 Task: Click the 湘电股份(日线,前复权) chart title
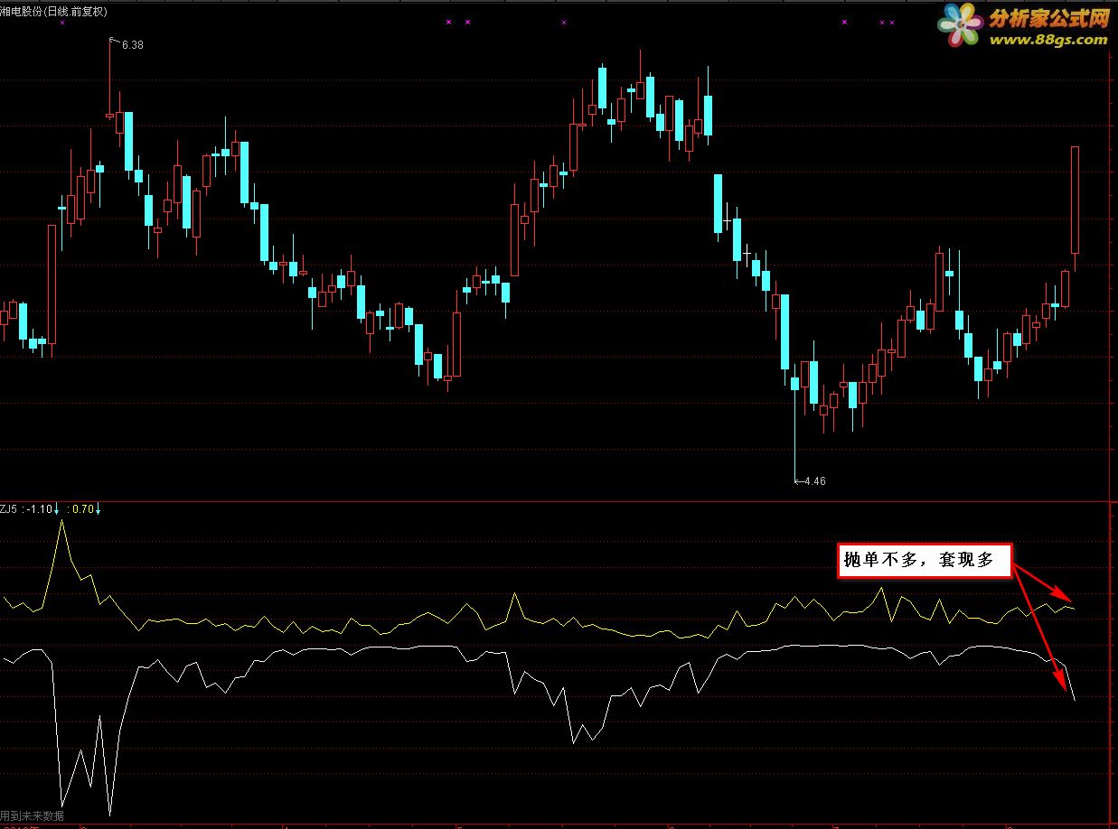coord(53,12)
